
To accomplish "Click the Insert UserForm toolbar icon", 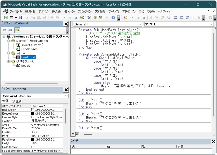I will (12, 18).
